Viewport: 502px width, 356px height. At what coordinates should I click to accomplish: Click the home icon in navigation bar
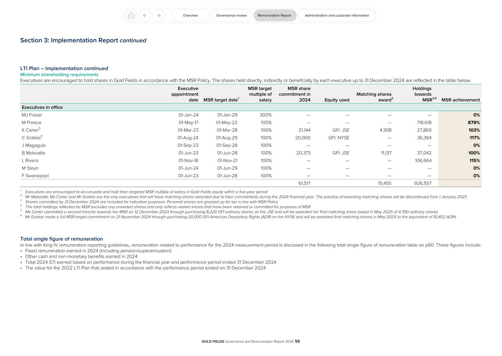click(131, 15)
